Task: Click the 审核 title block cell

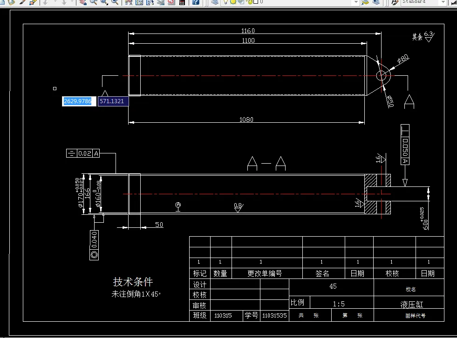Action: click(200, 305)
